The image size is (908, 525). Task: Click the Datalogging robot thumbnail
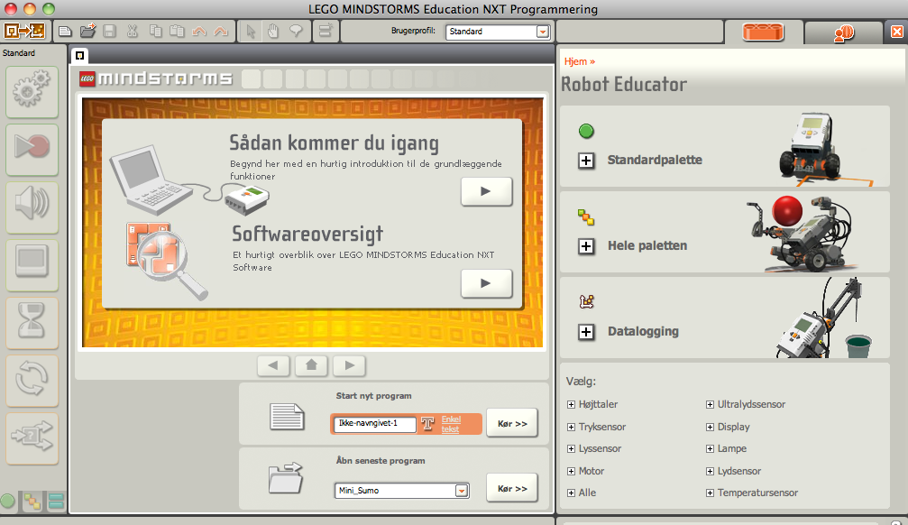(823, 318)
